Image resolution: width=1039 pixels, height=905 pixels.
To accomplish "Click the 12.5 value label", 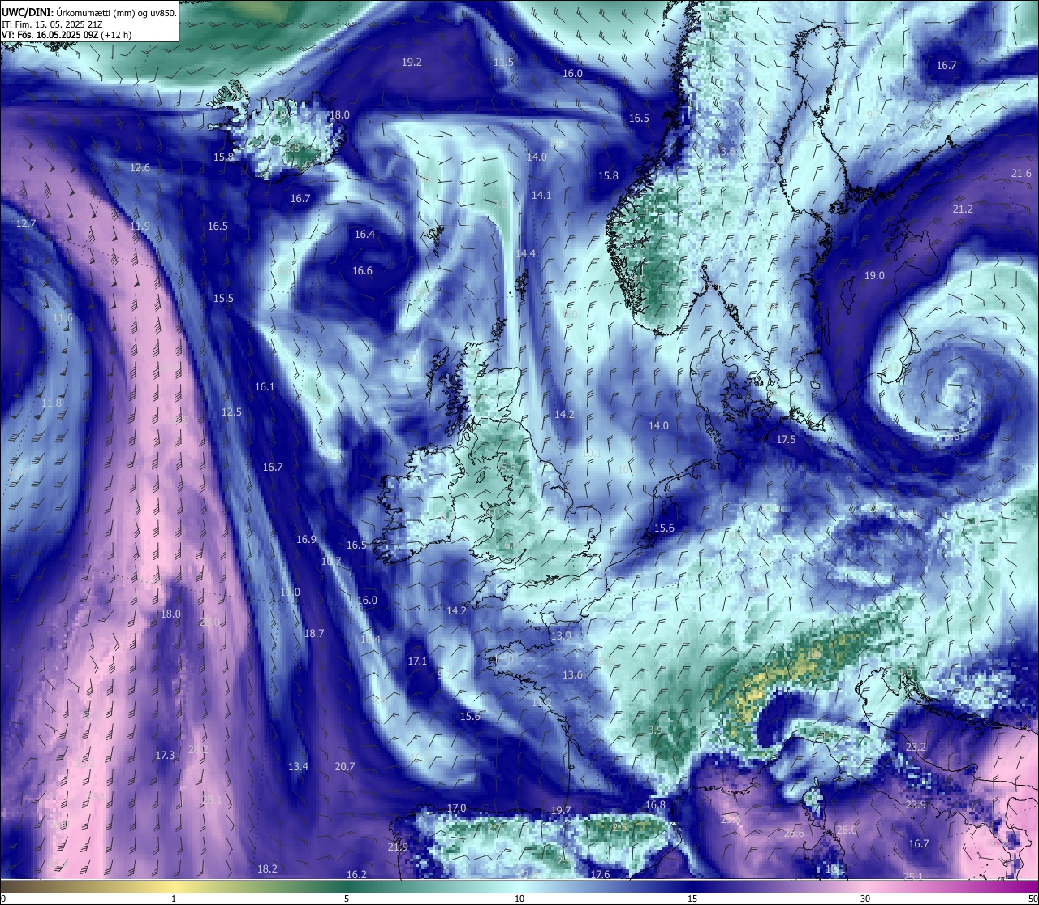I will point(231,412).
